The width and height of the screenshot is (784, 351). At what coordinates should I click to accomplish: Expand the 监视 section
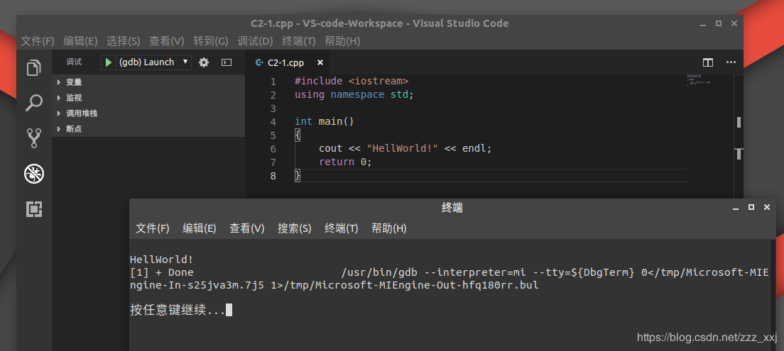[x=148, y=98]
